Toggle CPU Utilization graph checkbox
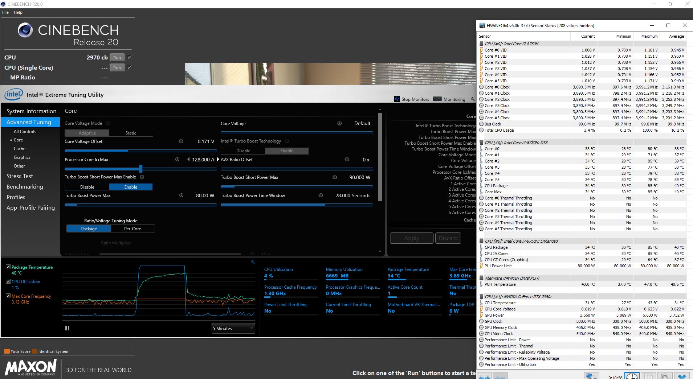The width and height of the screenshot is (693, 379). pyautogui.click(x=8, y=281)
